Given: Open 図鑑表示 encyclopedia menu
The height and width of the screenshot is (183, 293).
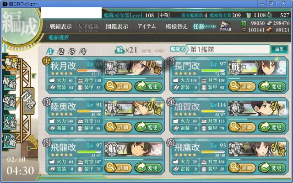Looking at the screenshot, I should click(117, 26).
